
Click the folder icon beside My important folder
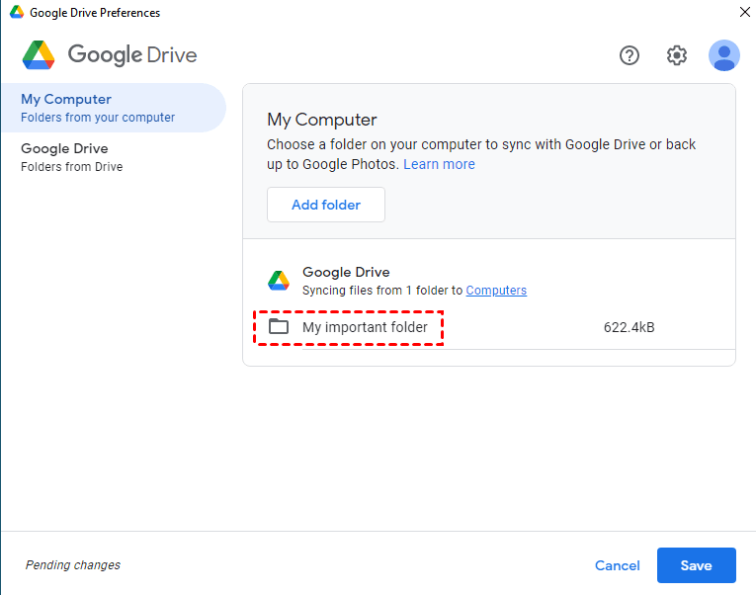[x=279, y=327]
